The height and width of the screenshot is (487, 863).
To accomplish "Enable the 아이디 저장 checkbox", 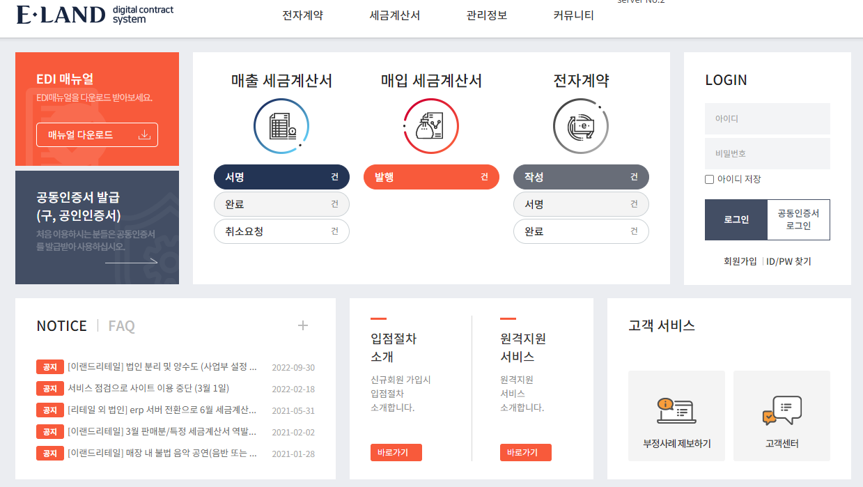I will [x=709, y=179].
